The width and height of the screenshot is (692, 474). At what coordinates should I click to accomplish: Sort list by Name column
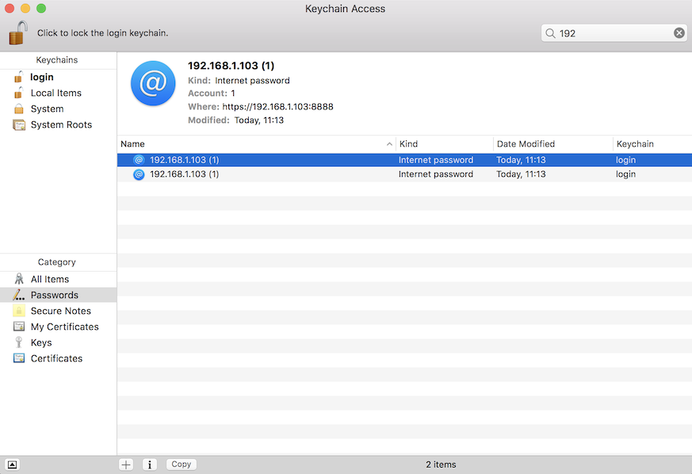coord(256,144)
